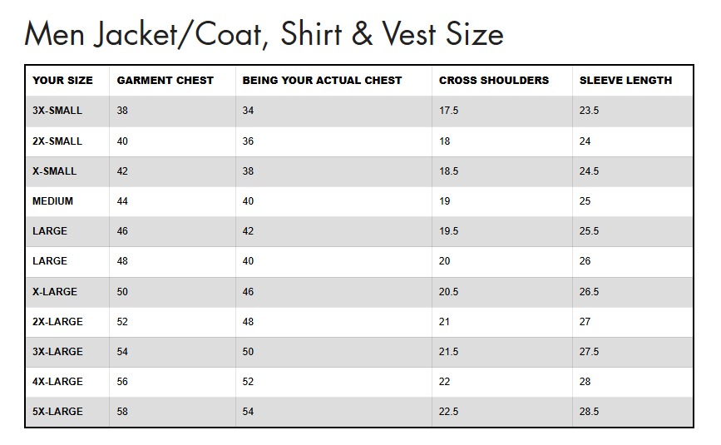This screenshot has width=721, height=445.
Task: Select the 2X-LARGE size label
Action: [57, 322]
